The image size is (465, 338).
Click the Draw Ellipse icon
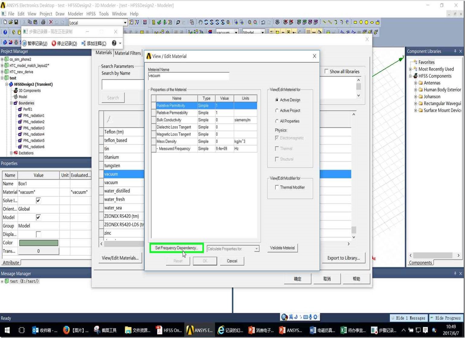(x=372, y=22)
